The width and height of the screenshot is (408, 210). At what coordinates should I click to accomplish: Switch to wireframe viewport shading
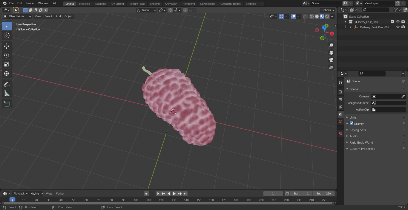[x=312, y=16]
